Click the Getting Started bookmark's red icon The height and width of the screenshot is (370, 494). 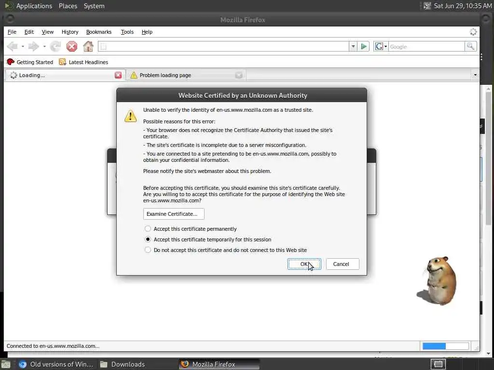(x=11, y=62)
